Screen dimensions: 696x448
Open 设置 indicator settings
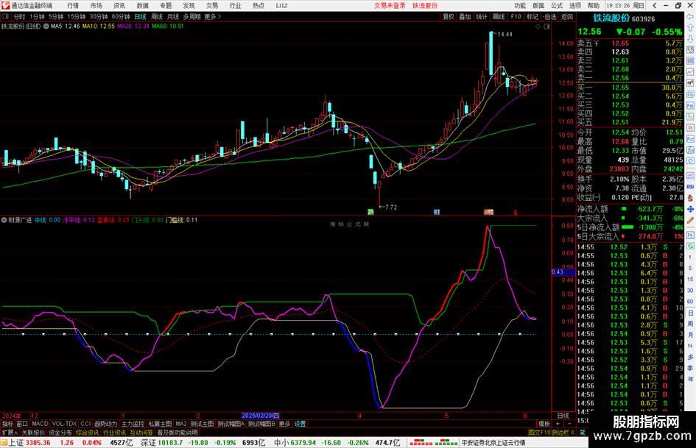[x=300, y=424]
